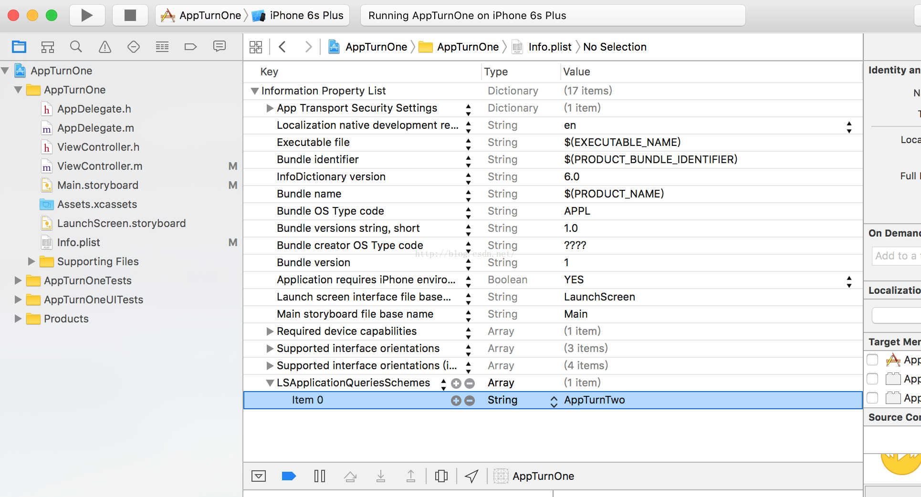This screenshot has width=921, height=497.
Task: Run the app with the Play button
Action: pos(87,15)
